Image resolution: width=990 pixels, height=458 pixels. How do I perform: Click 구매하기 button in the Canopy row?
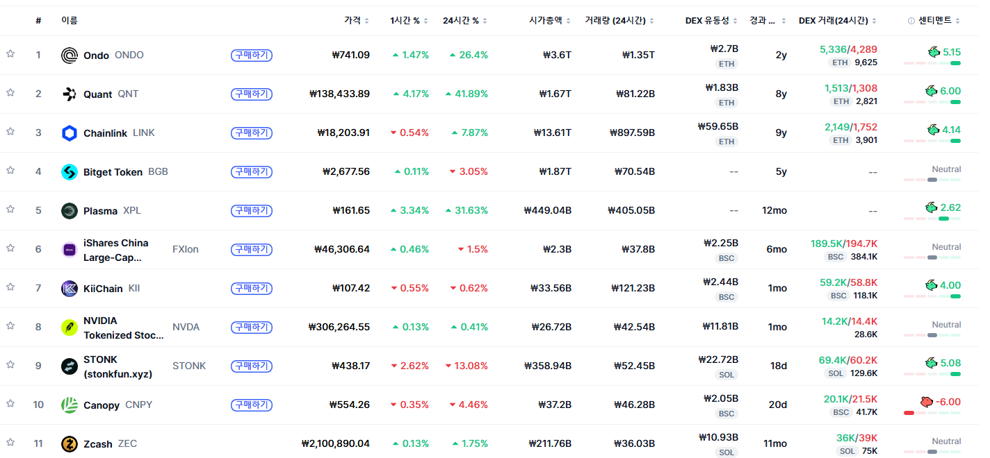[x=251, y=405]
